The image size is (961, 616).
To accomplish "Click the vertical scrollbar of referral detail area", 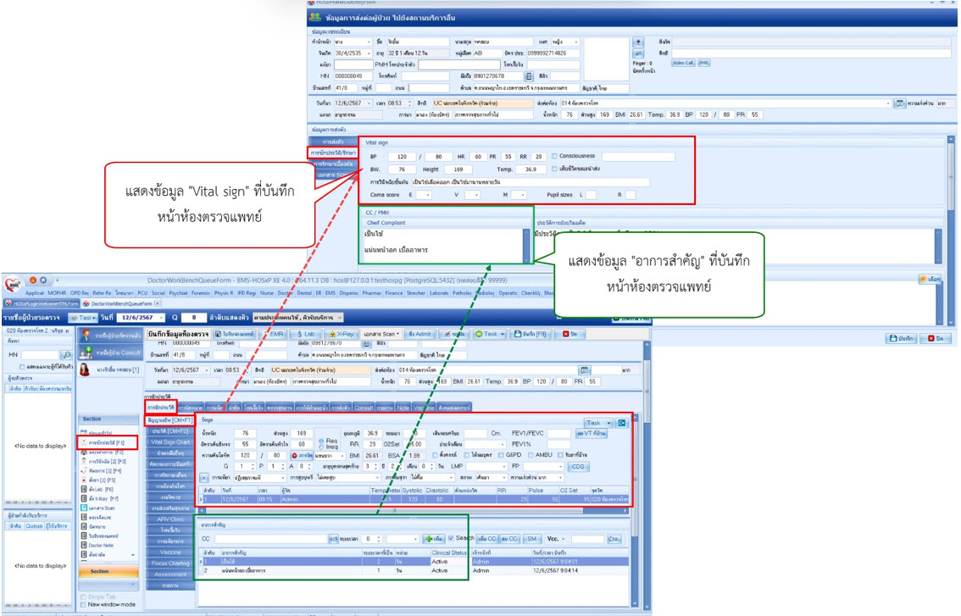I will [951, 230].
